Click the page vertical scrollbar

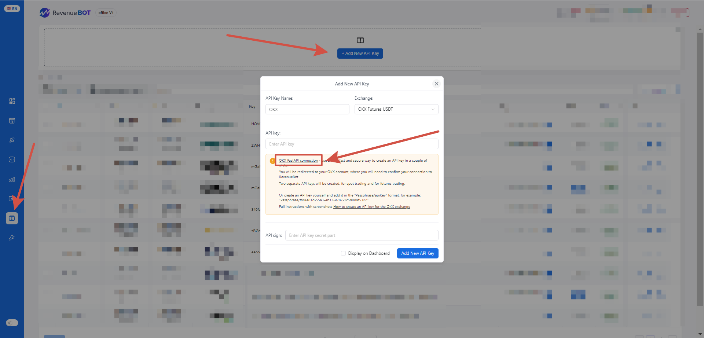click(x=700, y=169)
